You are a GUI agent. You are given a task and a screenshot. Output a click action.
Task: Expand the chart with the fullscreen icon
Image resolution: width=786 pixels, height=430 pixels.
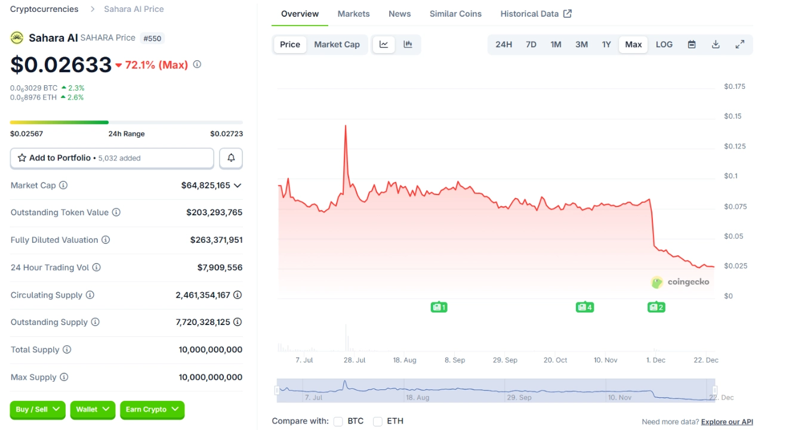740,44
